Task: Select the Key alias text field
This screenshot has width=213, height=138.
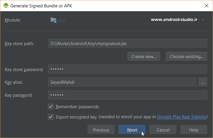Action: [x=122, y=82]
